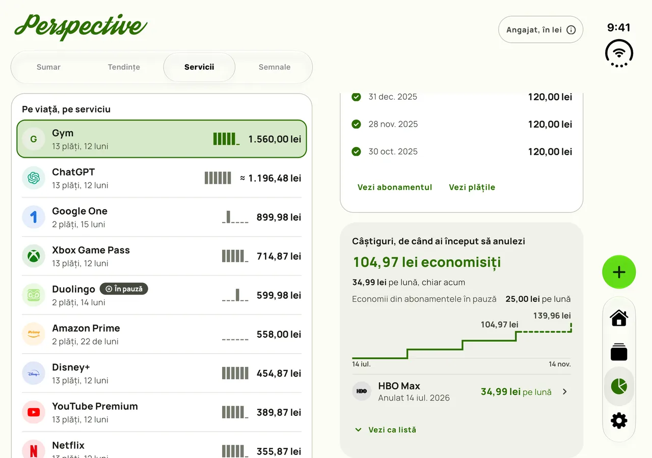Select the Gym service row
The height and width of the screenshot is (458, 652).
coord(161,139)
